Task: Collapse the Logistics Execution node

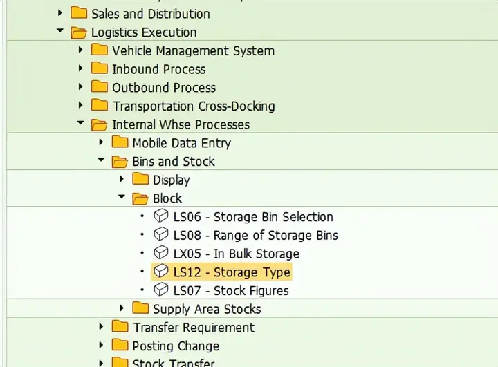Action: (x=60, y=32)
